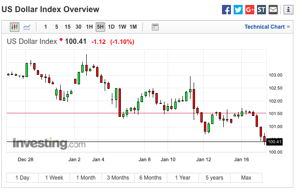Open the info icon button
The width and height of the screenshot is (297, 193).
click(288, 10)
